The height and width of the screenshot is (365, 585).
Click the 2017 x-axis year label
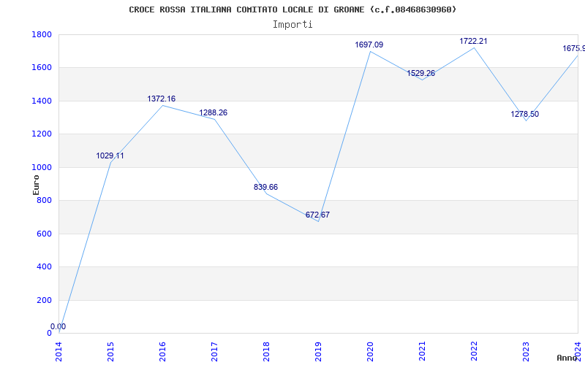pyautogui.click(x=214, y=352)
